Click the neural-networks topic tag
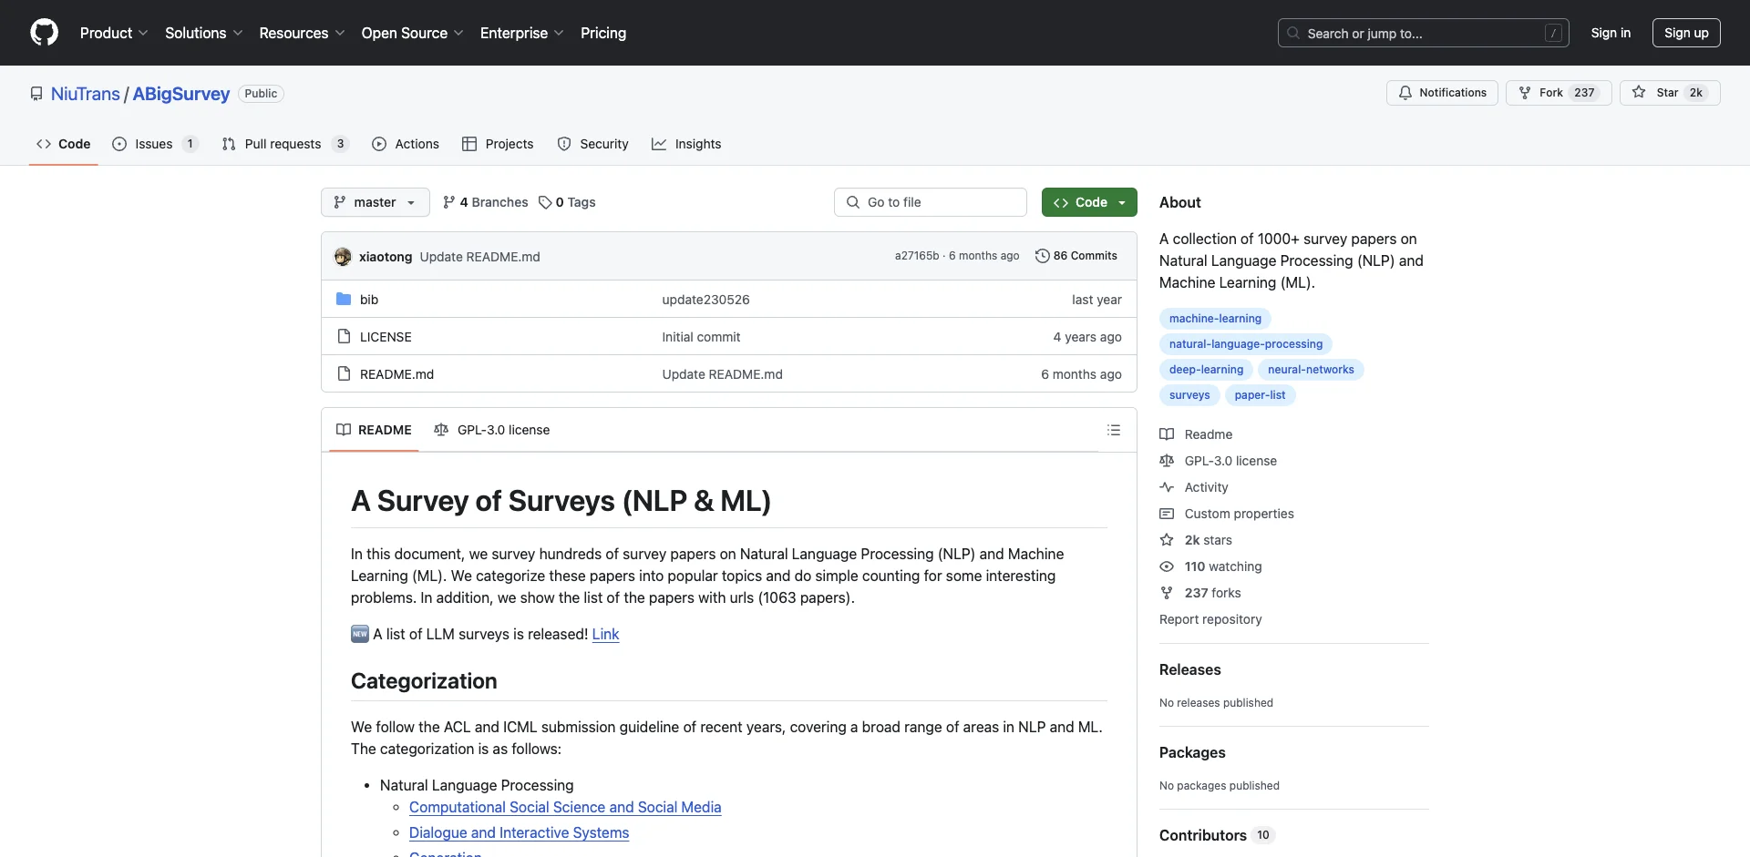 (x=1311, y=370)
